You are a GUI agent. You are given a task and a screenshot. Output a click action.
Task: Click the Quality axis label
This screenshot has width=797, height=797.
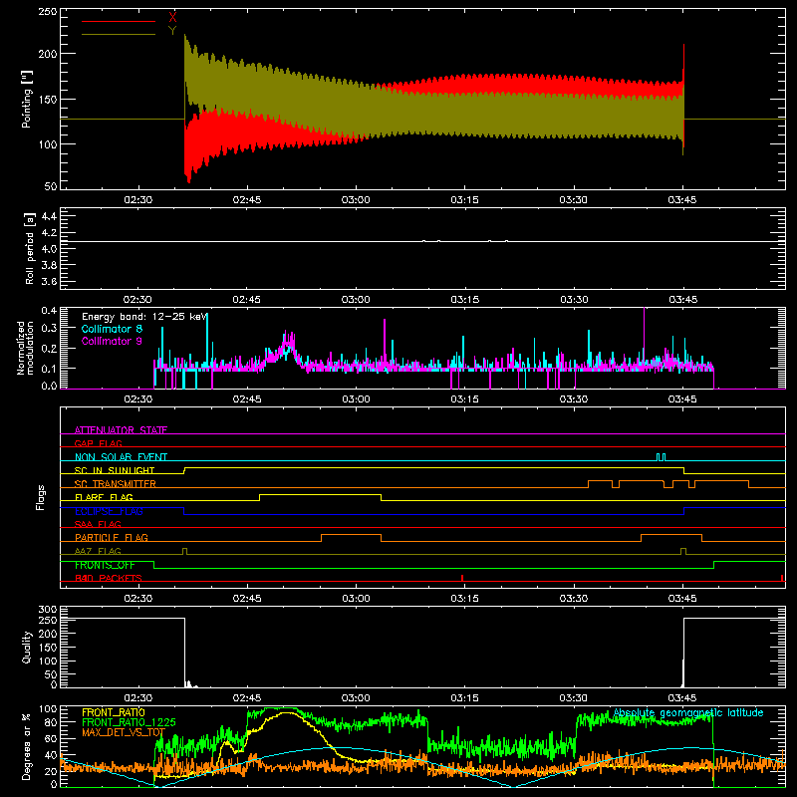[x=27, y=647]
